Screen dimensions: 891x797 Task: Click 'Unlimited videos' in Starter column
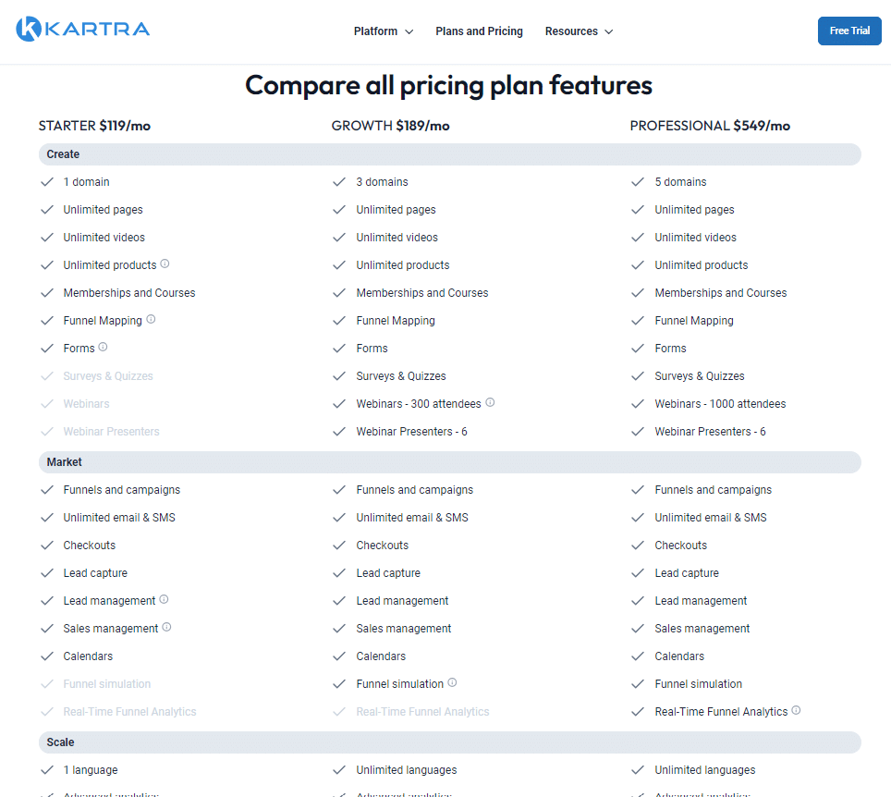(x=104, y=237)
